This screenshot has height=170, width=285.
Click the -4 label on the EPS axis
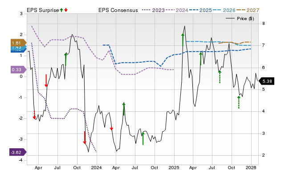20,160
